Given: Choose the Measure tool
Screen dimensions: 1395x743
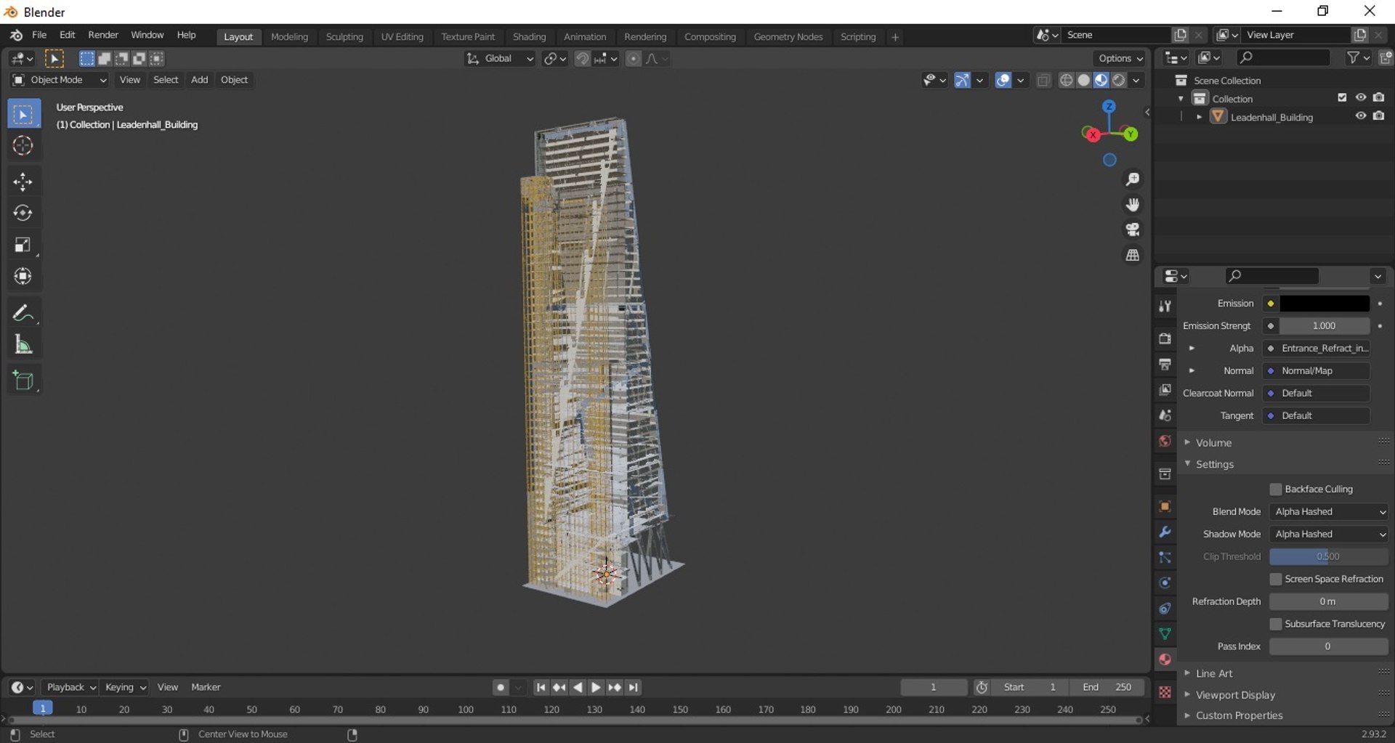Looking at the screenshot, I should pos(23,345).
